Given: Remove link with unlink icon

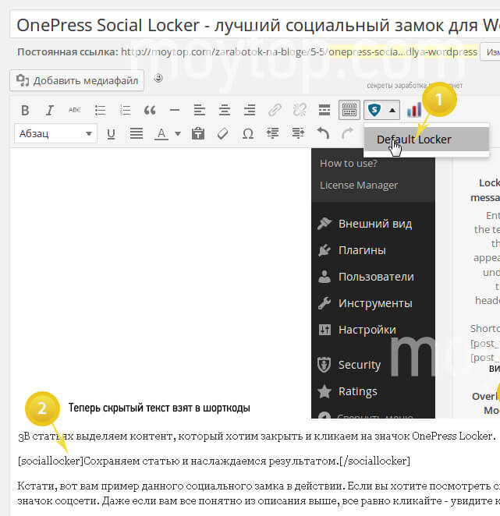Looking at the screenshot, I should click(x=300, y=110).
